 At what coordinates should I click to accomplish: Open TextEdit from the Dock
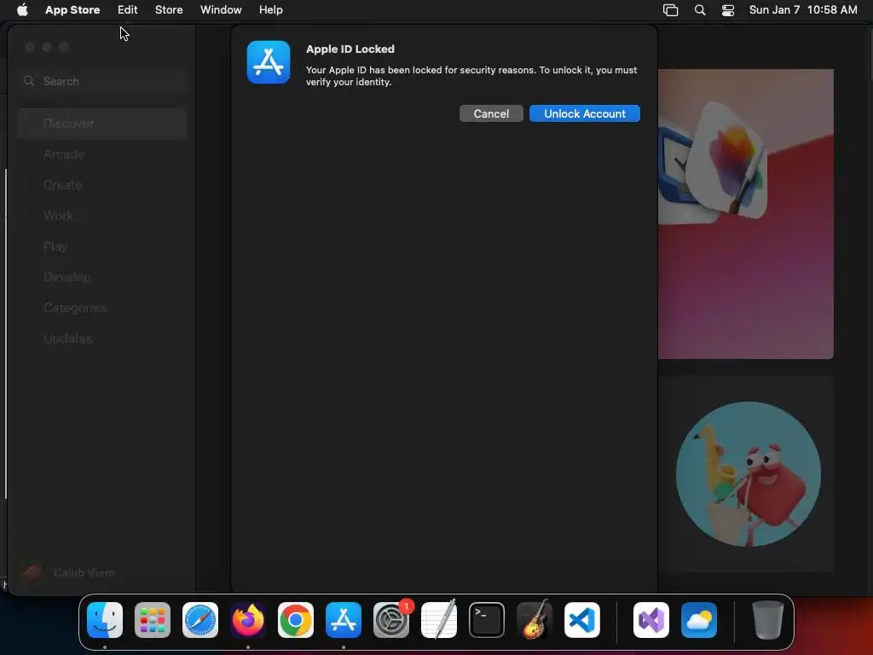point(439,620)
